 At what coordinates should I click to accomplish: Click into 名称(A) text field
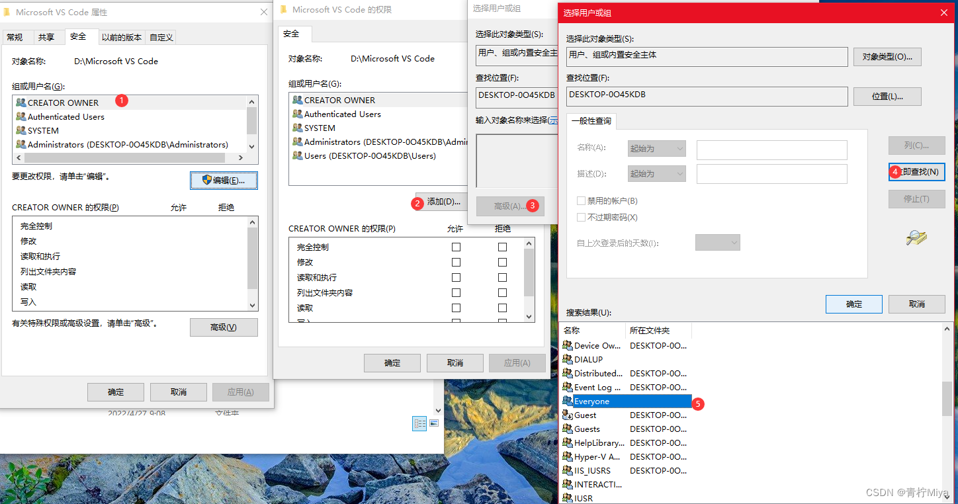[771, 149]
